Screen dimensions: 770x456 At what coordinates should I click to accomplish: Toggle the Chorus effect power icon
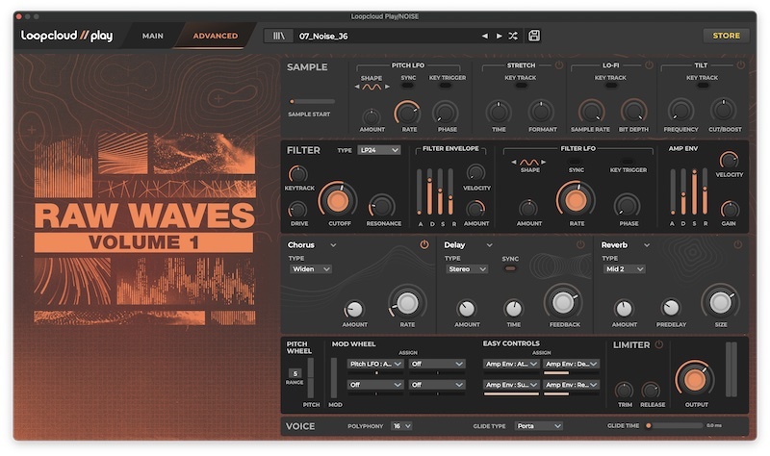[423, 245]
